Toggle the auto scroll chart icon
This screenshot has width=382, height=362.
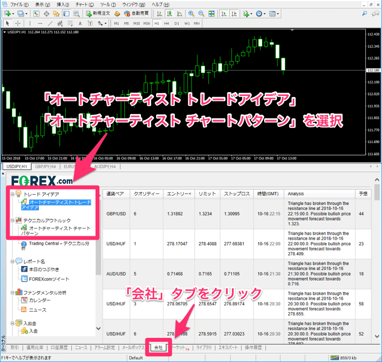[x=224, y=13]
